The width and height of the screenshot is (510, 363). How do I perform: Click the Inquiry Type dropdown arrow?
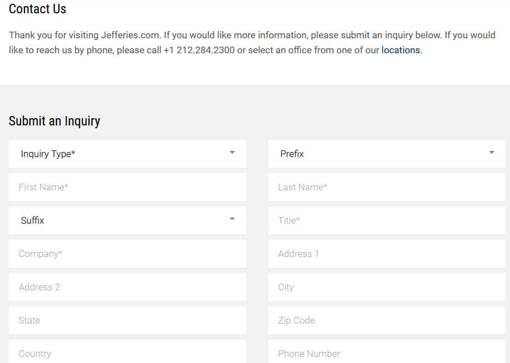click(232, 153)
